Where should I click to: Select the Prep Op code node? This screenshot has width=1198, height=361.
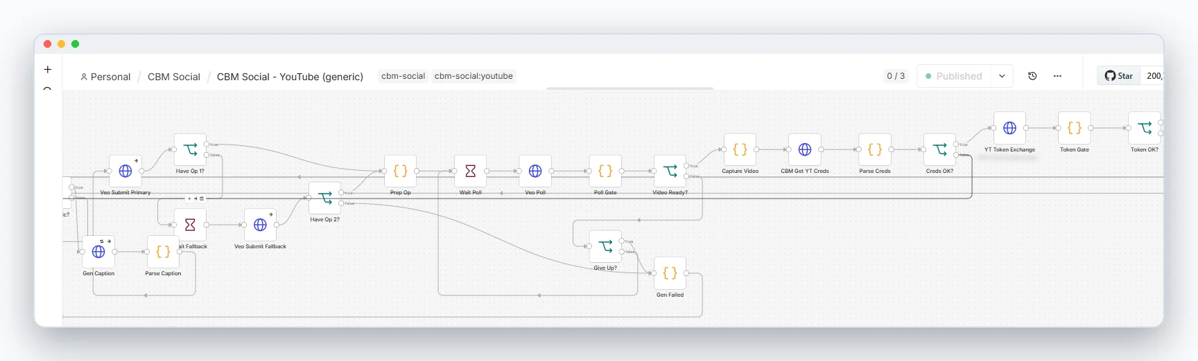point(400,171)
